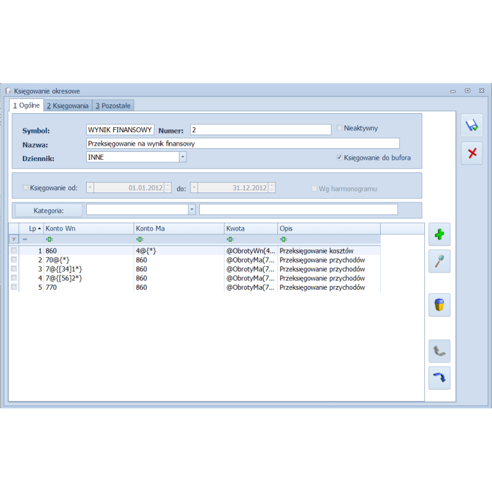Image resolution: width=492 pixels, height=492 pixels.
Task: Enable the Księgowanie od checkbox
Action: [x=25, y=188]
